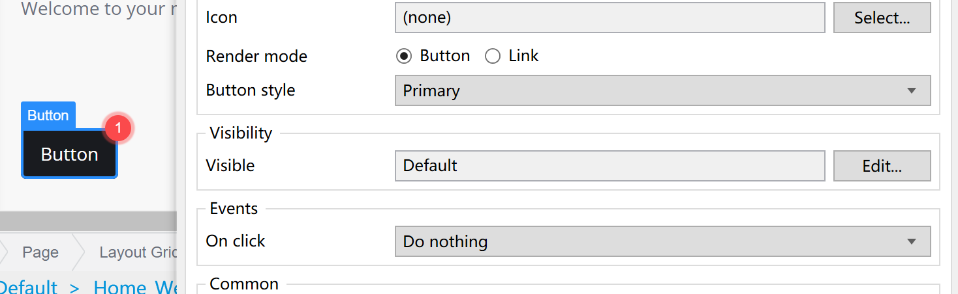
Task: Open the Button style dropdown
Action: pyautogui.click(x=662, y=90)
